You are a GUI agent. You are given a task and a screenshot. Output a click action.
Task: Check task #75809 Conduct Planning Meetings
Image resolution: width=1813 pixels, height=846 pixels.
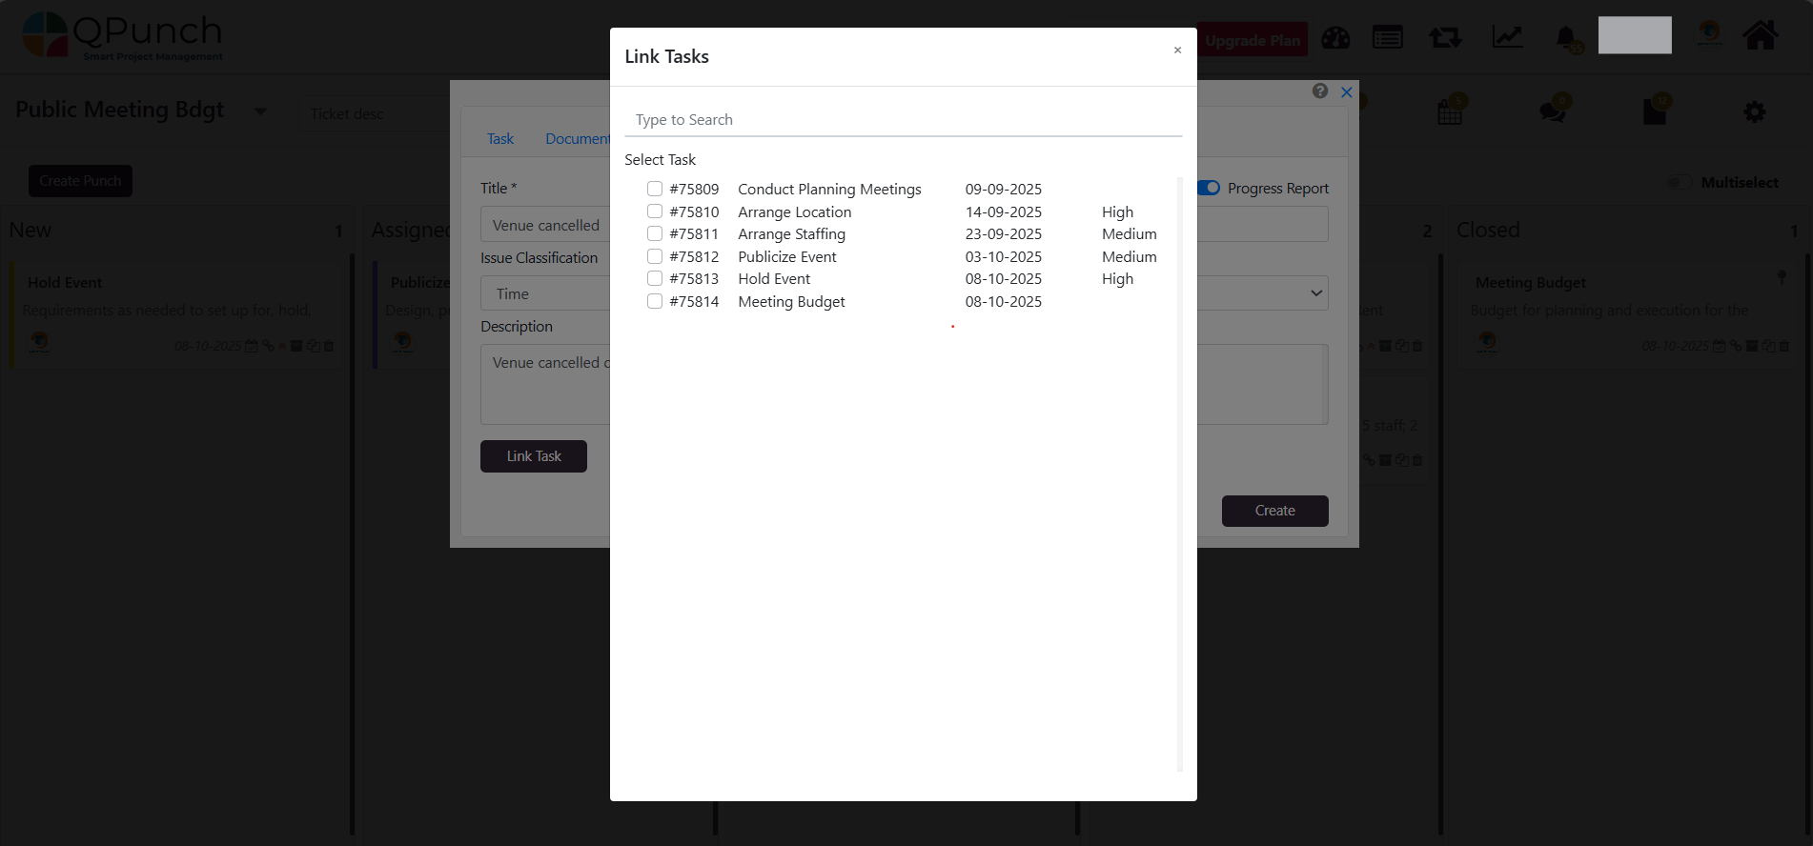(x=655, y=189)
